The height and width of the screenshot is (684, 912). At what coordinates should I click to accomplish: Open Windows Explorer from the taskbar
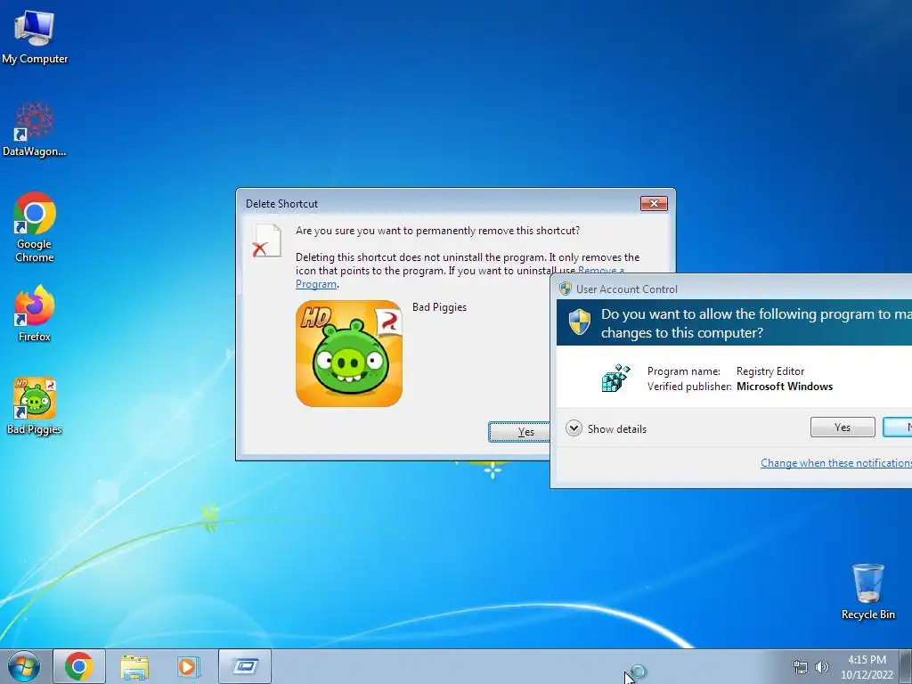(x=134, y=666)
